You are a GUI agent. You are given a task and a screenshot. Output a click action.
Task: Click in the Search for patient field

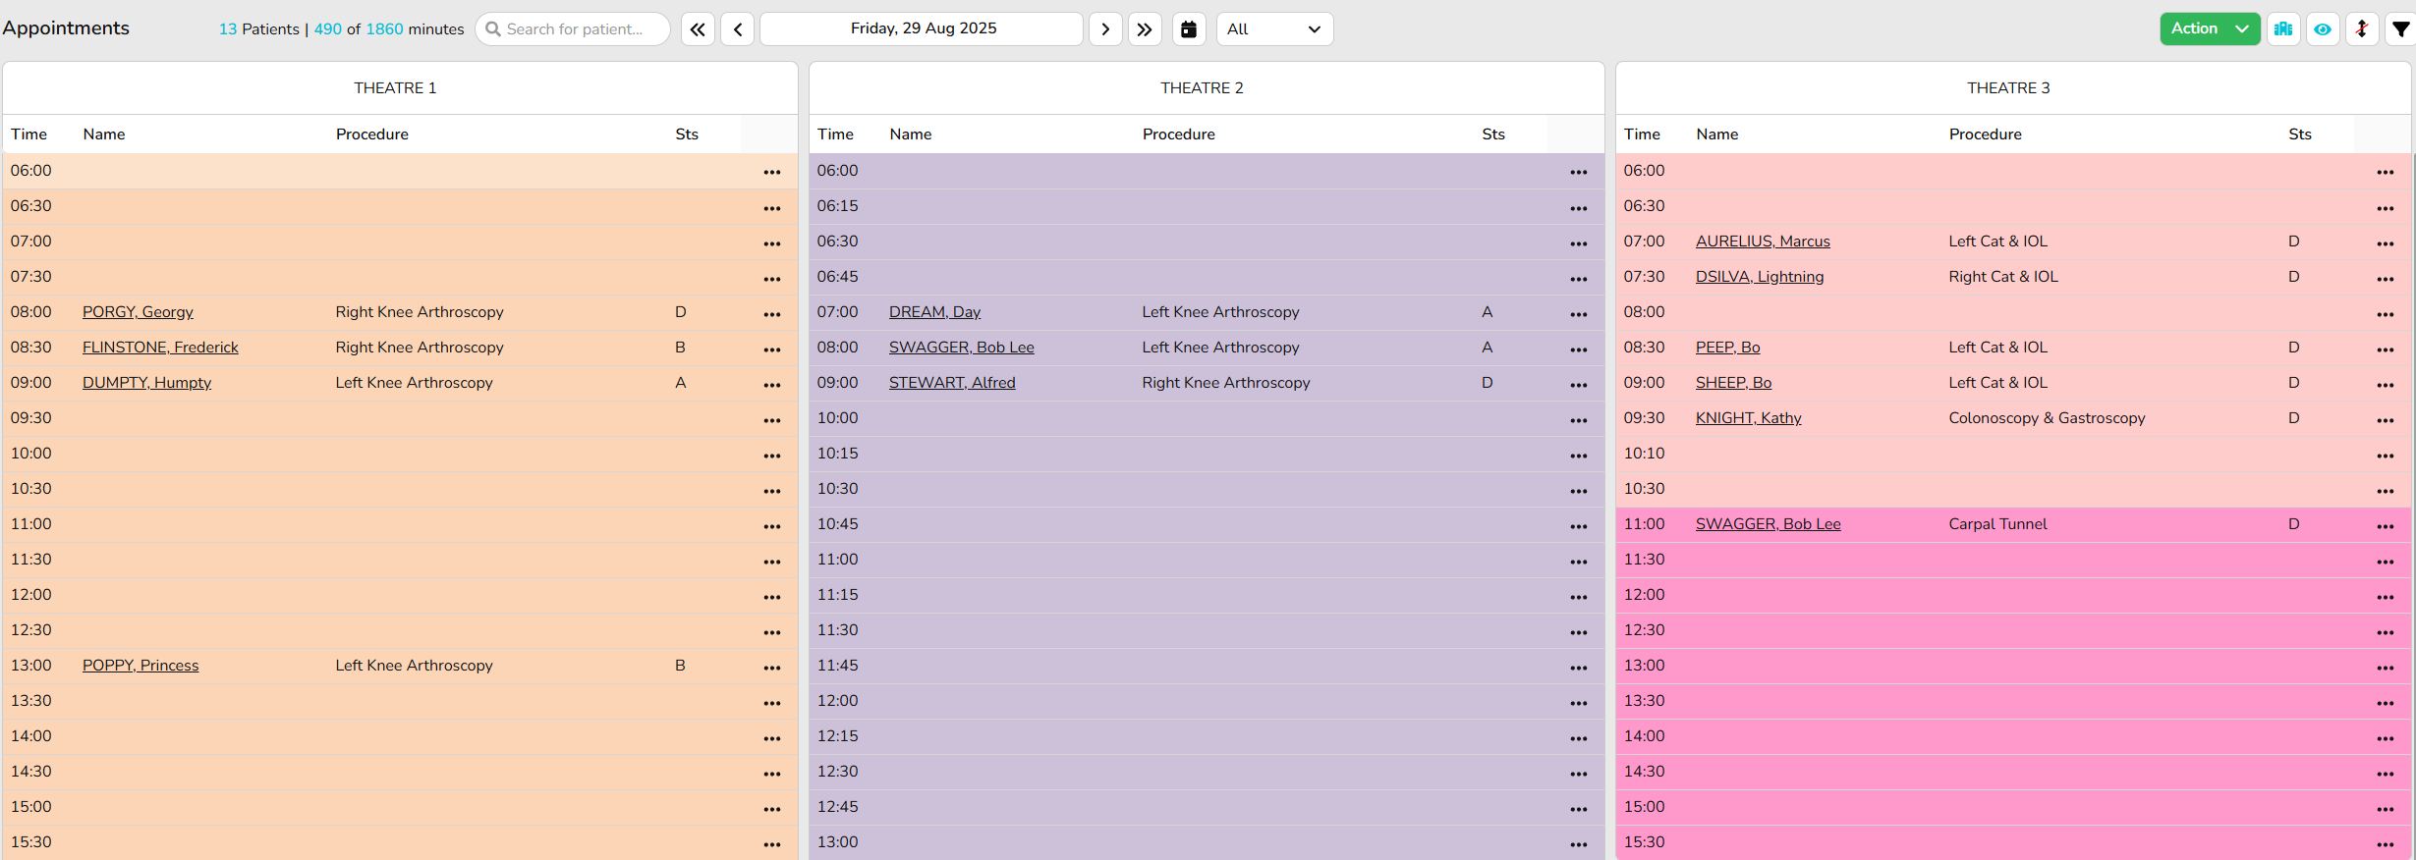(x=575, y=29)
